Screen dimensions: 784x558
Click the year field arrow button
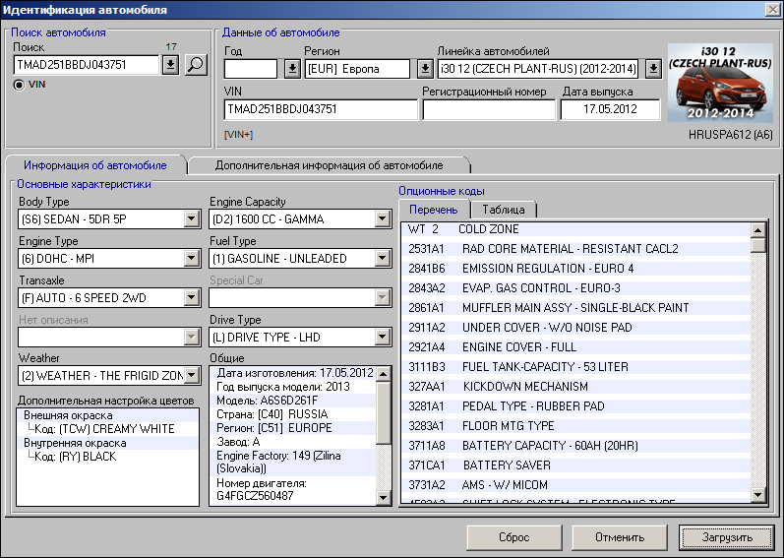tap(291, 69)
